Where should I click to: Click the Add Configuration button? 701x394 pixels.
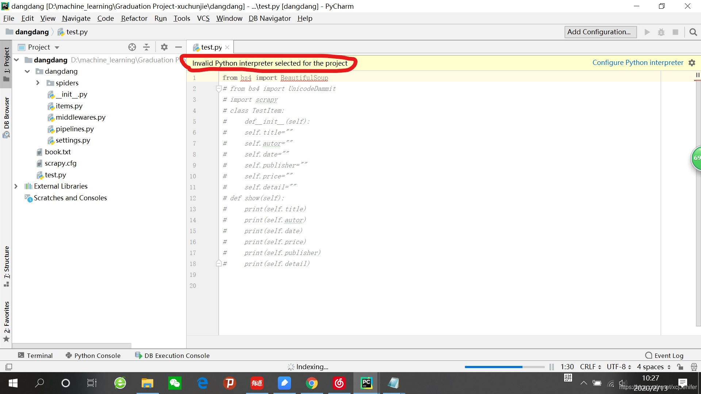[600, 32]
